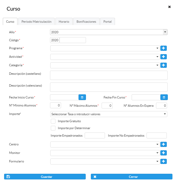Add a new Centro using plus icon

[163, 144]
